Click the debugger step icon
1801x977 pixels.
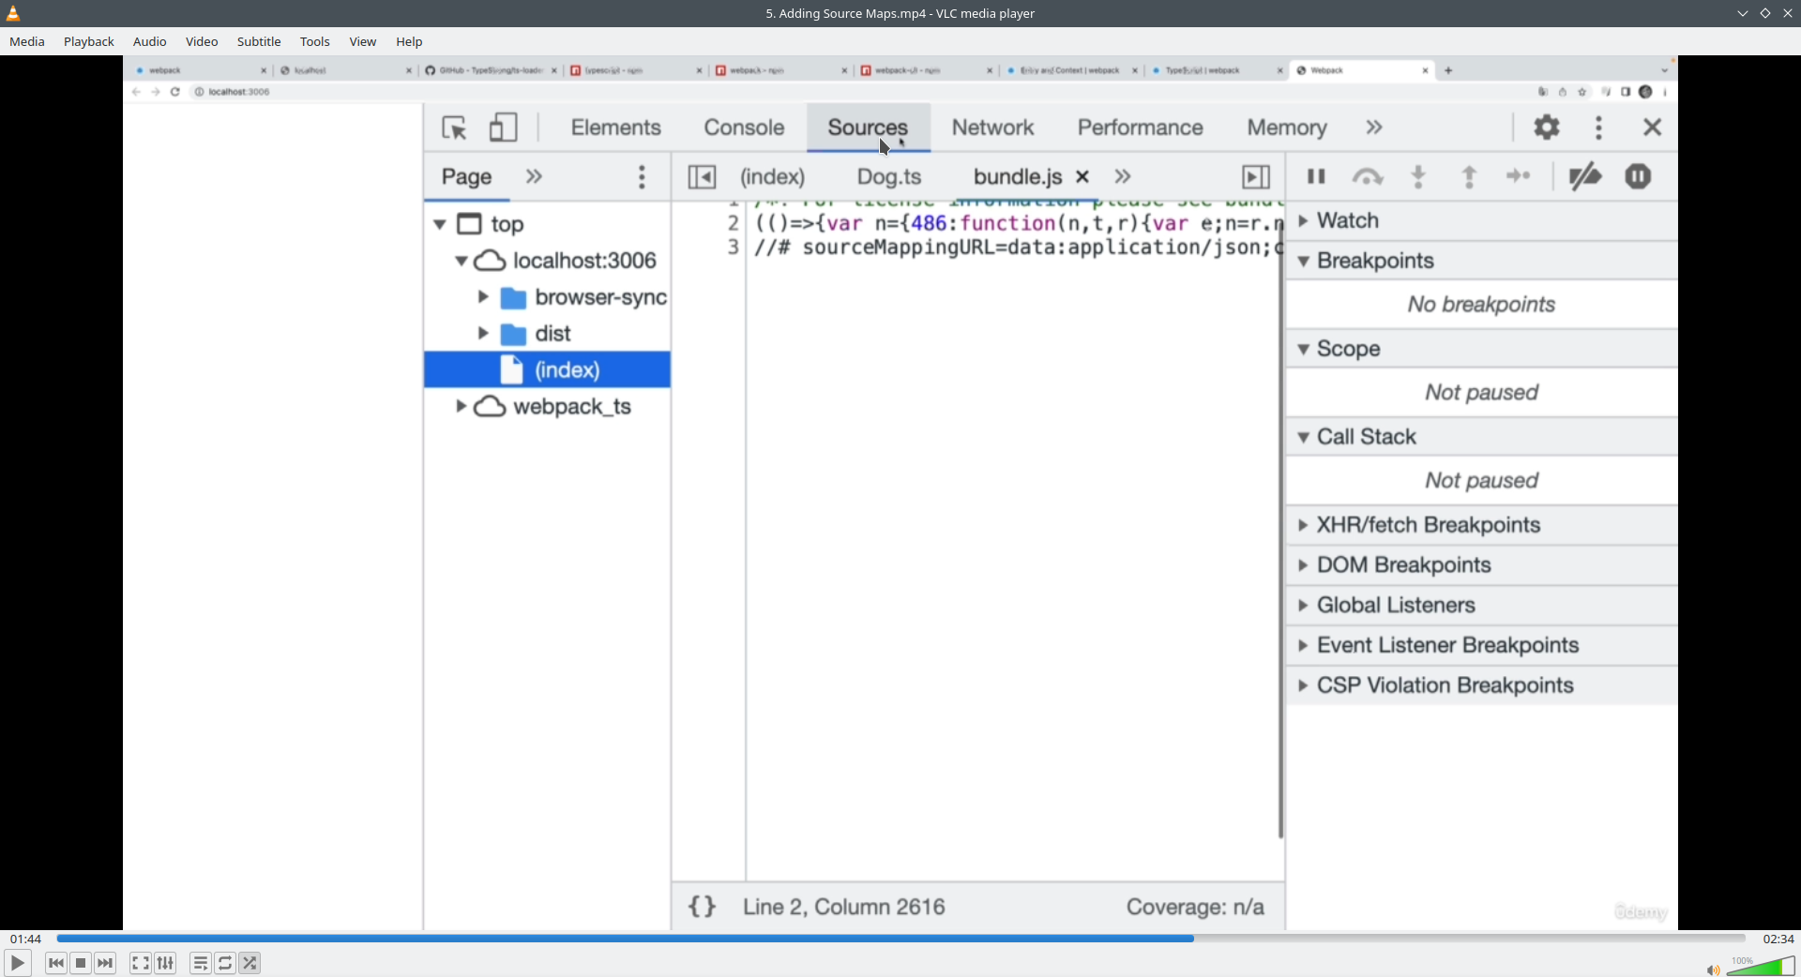point(1519,176)
